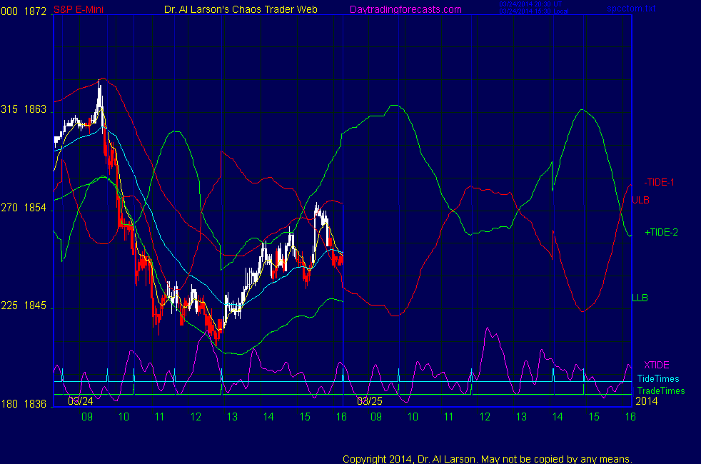701x464 pixels.
Task: Click the 000 1872 price axis label
Action: coord(24,11)
